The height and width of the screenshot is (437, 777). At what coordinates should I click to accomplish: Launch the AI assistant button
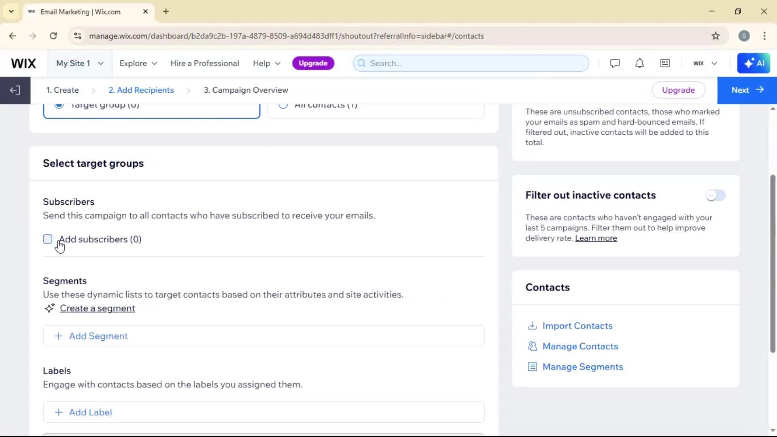pos(754,64)
